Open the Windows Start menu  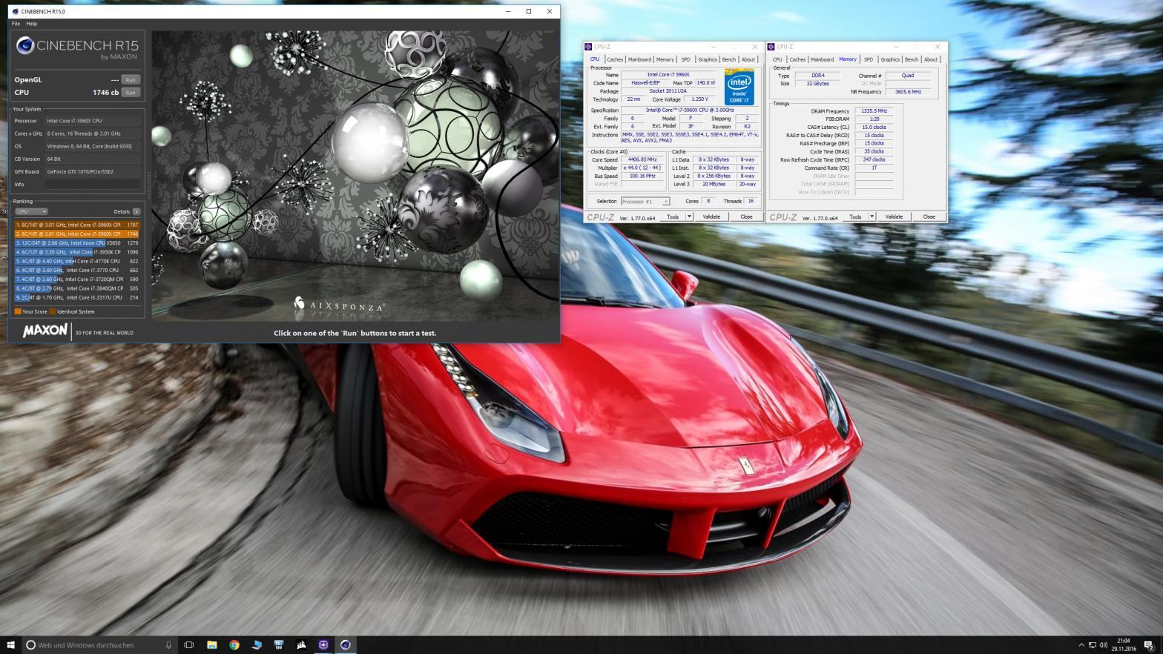click(x=10, y=645)
